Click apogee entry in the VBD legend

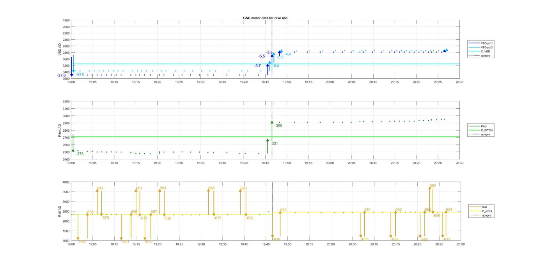click(x=480, y=56)
